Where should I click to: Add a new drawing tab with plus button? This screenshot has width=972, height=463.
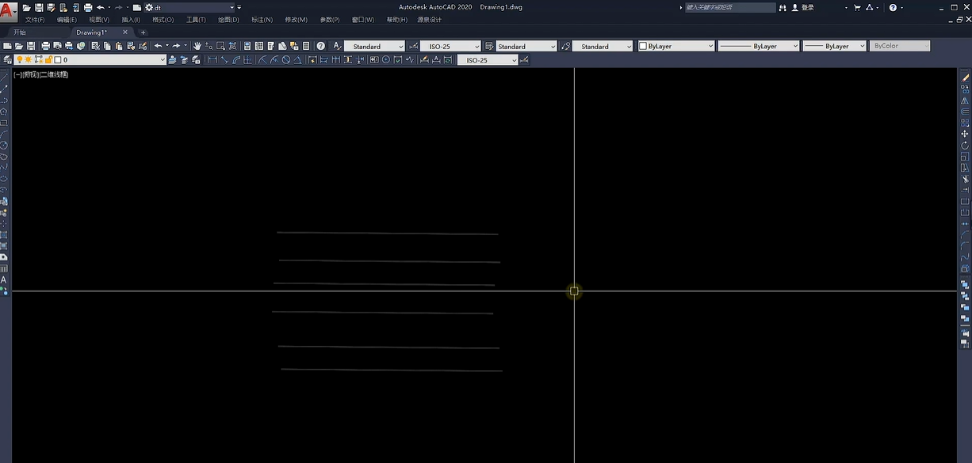pos(143,32)
